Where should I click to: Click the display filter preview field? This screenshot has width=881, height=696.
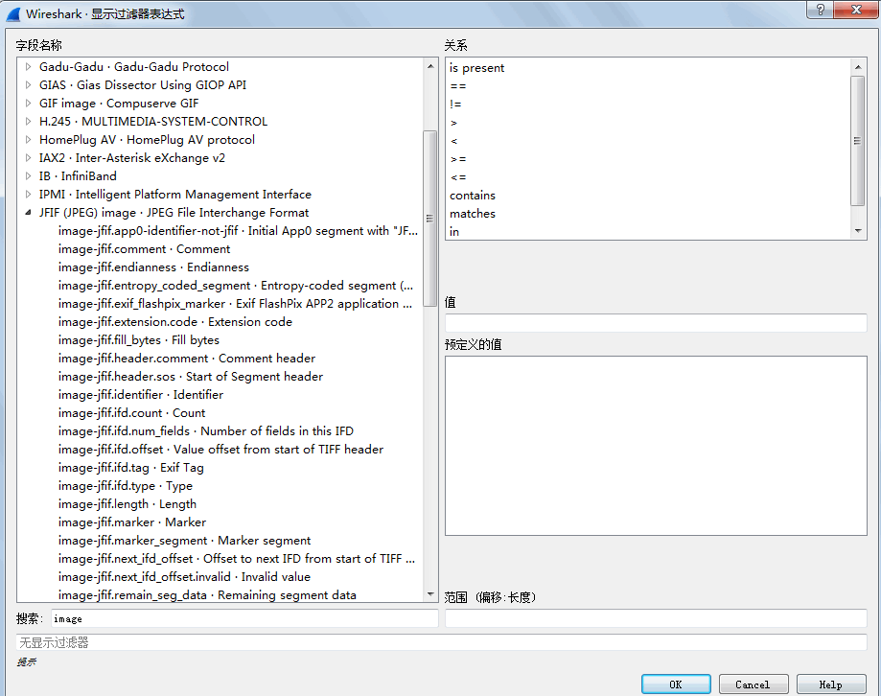point(441,642)
